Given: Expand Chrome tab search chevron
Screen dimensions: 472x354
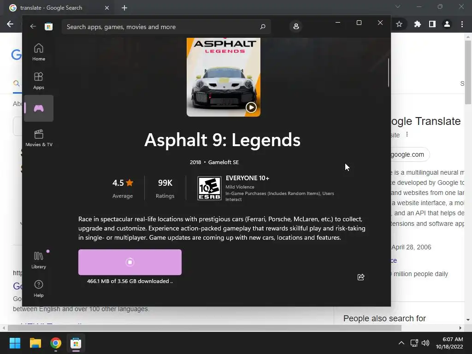Looking at the screenshot, I should [398, 6].
